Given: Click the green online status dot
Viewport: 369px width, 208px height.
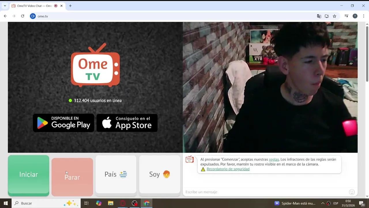Looking at the screenshot, I should 70,101.
